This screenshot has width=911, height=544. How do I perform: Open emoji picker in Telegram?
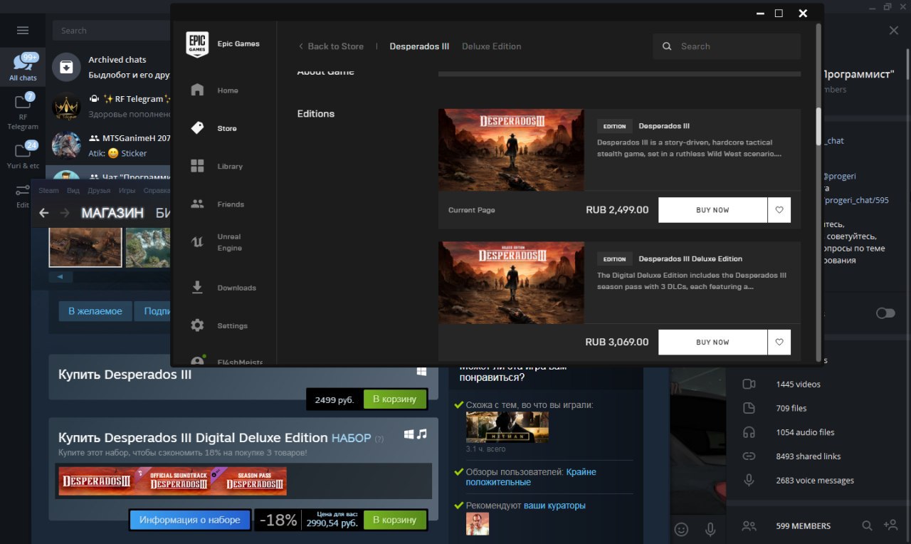(681, 529)
